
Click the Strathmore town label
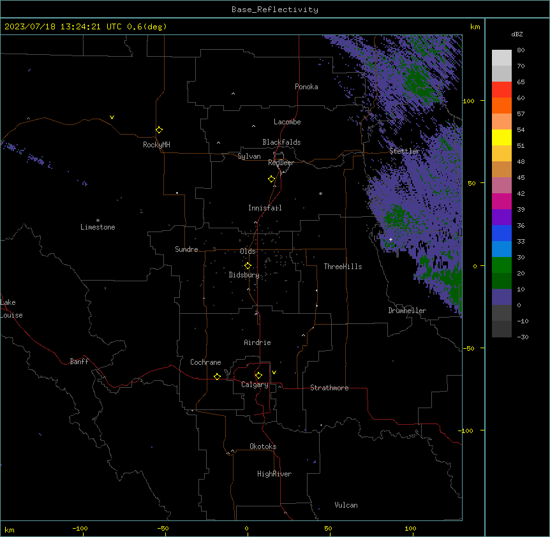329,388
